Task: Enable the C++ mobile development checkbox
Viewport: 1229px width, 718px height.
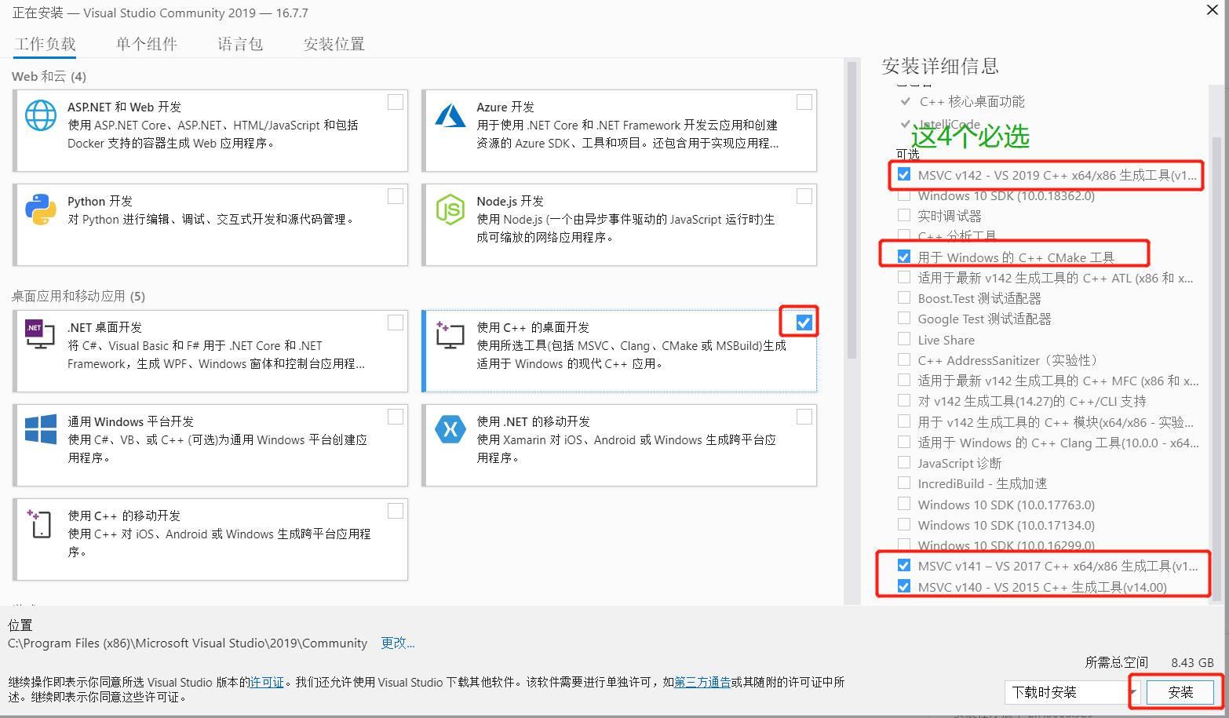Action: (x=396, y=511)
